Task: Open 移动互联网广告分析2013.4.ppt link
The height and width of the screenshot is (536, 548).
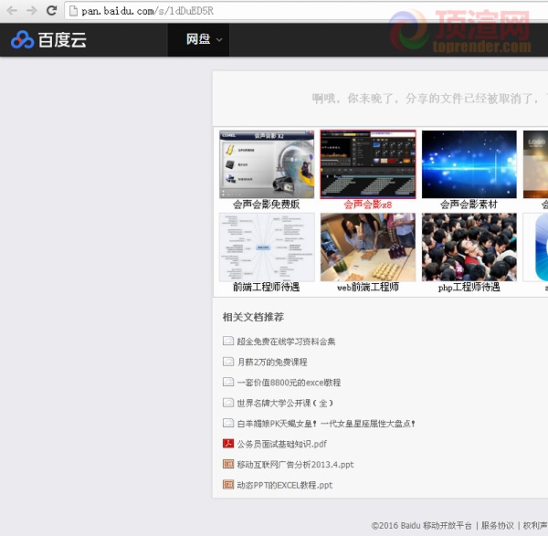Action: 295,465
